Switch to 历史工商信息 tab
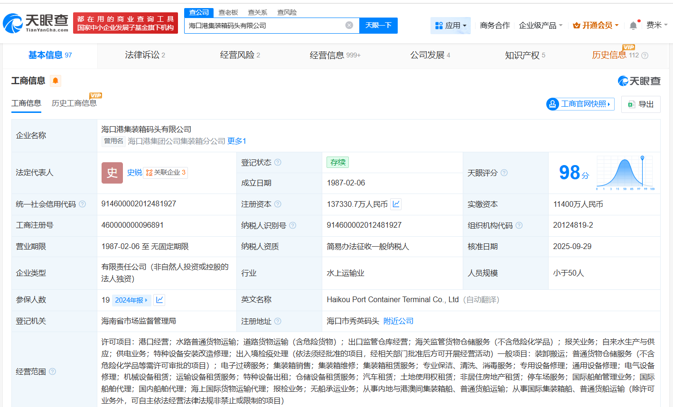673x407 pixels. pyautogui.click(x=74, y=103)
